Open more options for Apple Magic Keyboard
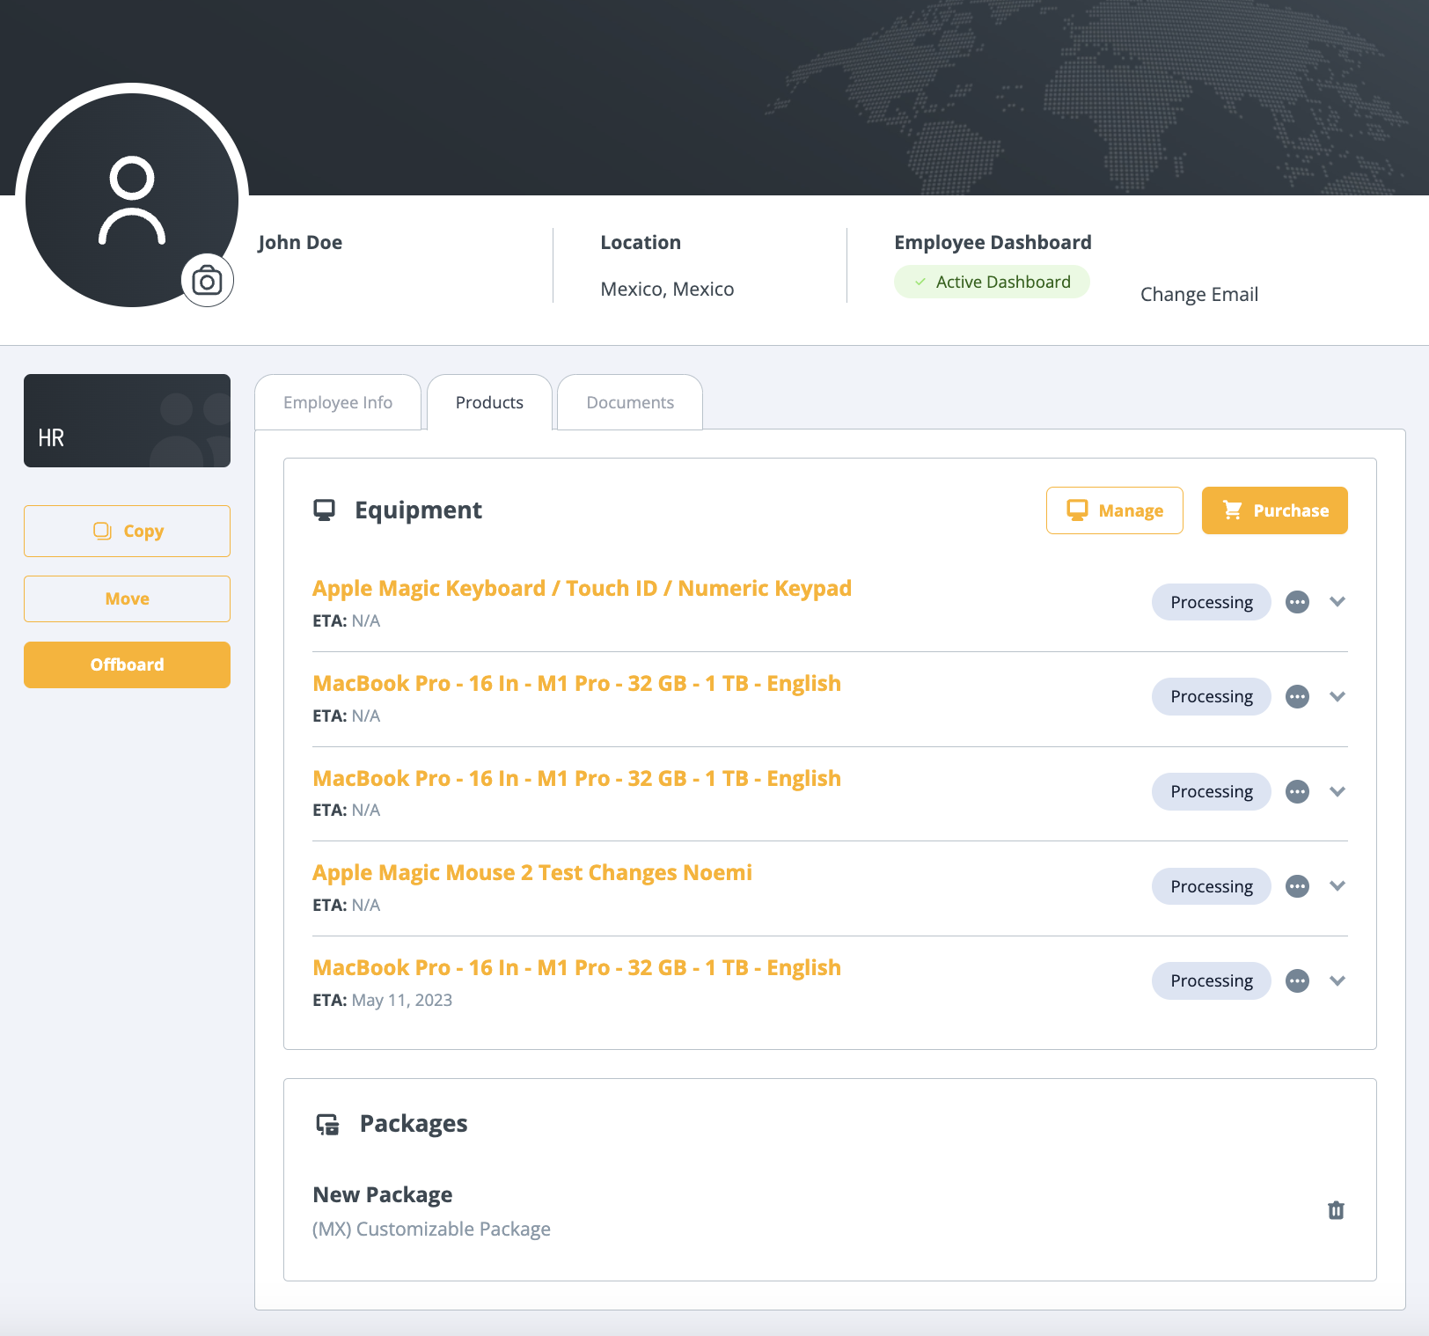This screenshot has width=1429, height=1336. click(1297, 602)
